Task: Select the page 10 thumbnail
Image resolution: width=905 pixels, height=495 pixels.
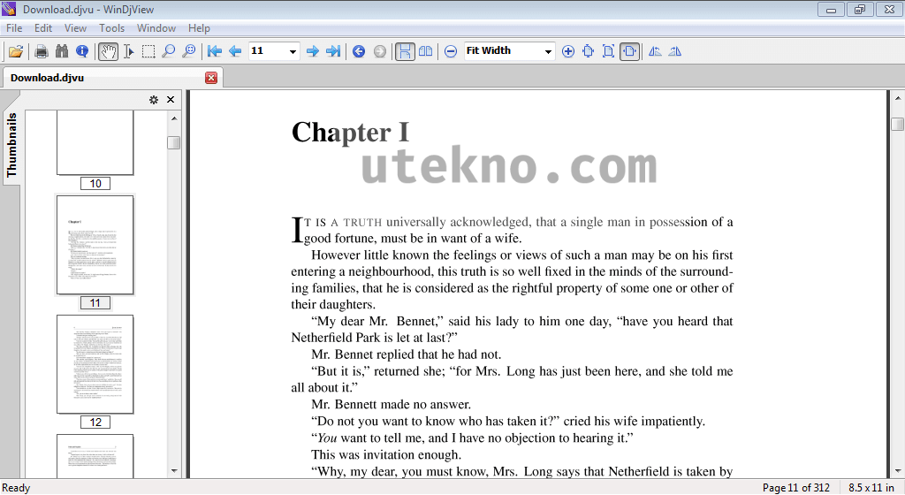Action: 95,142
